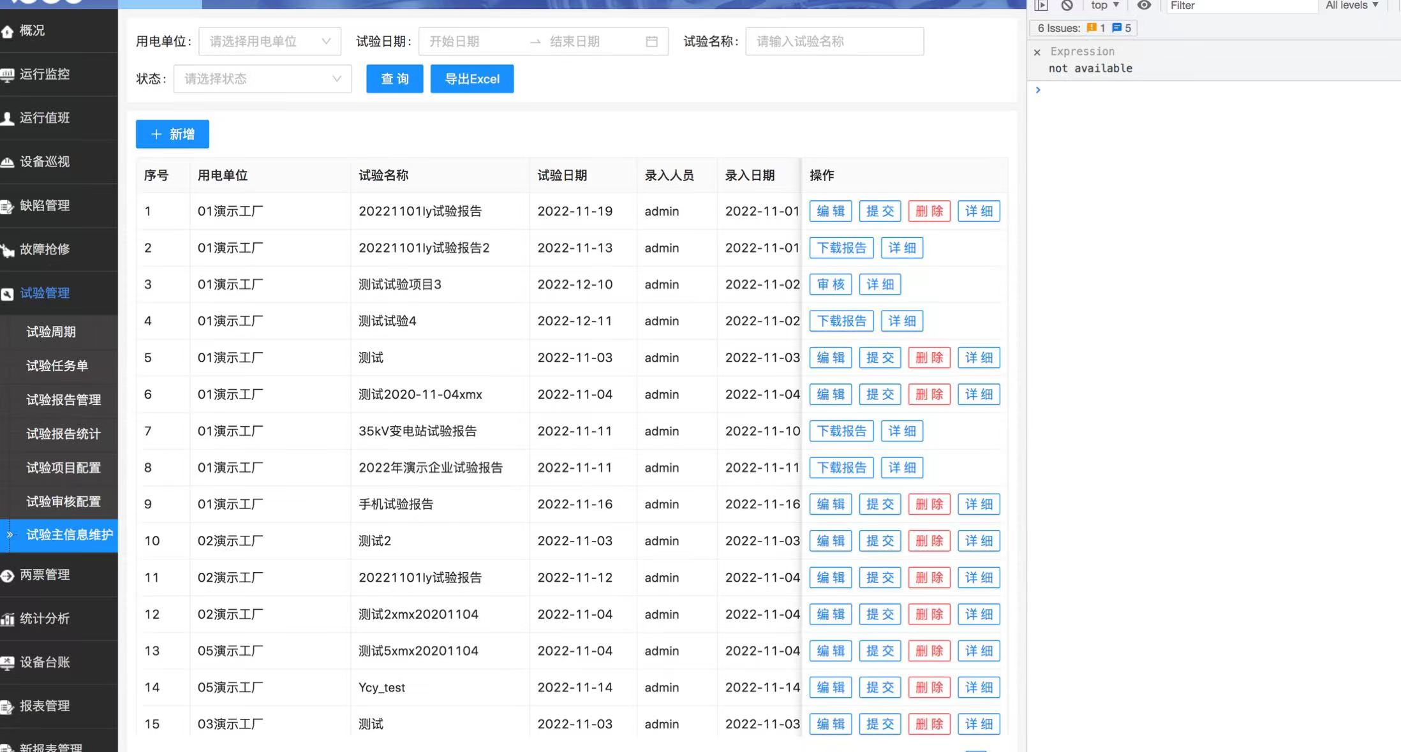Image resolution: width=1401 pixels, height=752 pixels.
Task: Click 提交 for row 1
Action: 880,211
